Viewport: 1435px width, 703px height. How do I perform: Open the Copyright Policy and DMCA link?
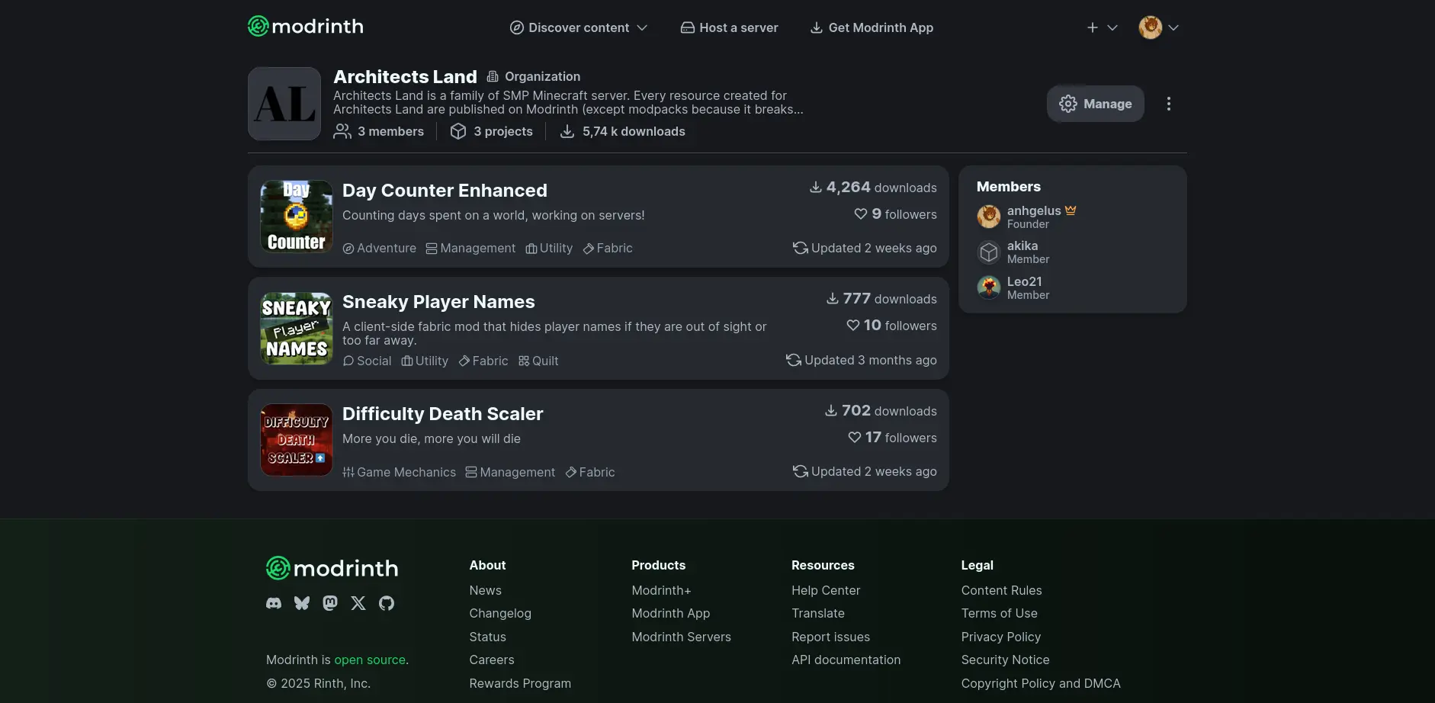[x=1041, y=684]
